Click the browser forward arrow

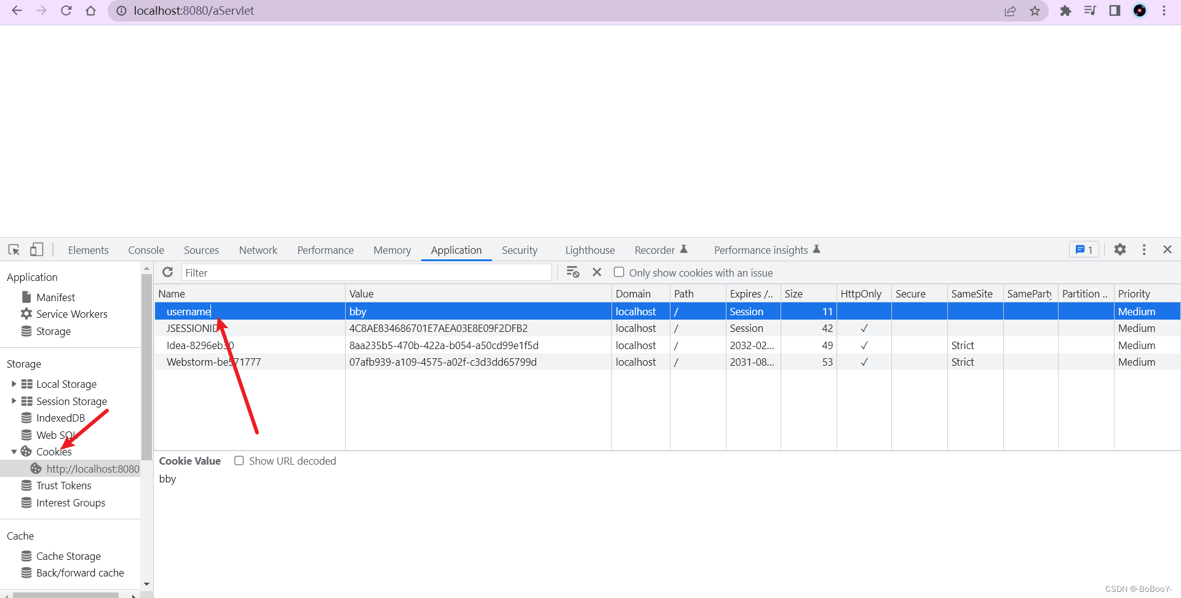click(x=41, y=10)
